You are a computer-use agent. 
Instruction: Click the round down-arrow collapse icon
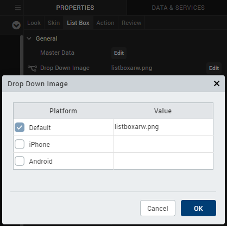[16, 25]
